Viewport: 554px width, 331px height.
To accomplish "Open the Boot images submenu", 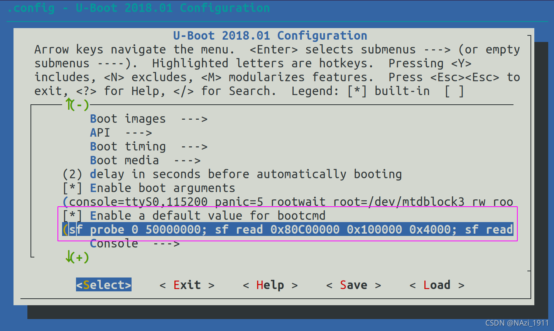I will (x=149, y=119).
